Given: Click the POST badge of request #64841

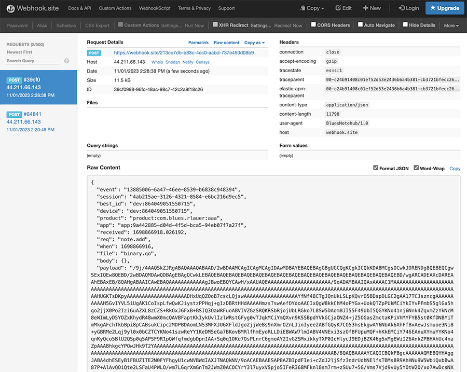Looking at the screenshot, I should (x=14, y=114).
